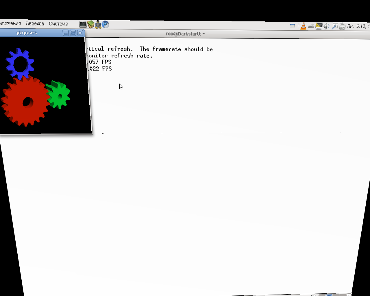Open the Приложения menu

tap(10, 23)
